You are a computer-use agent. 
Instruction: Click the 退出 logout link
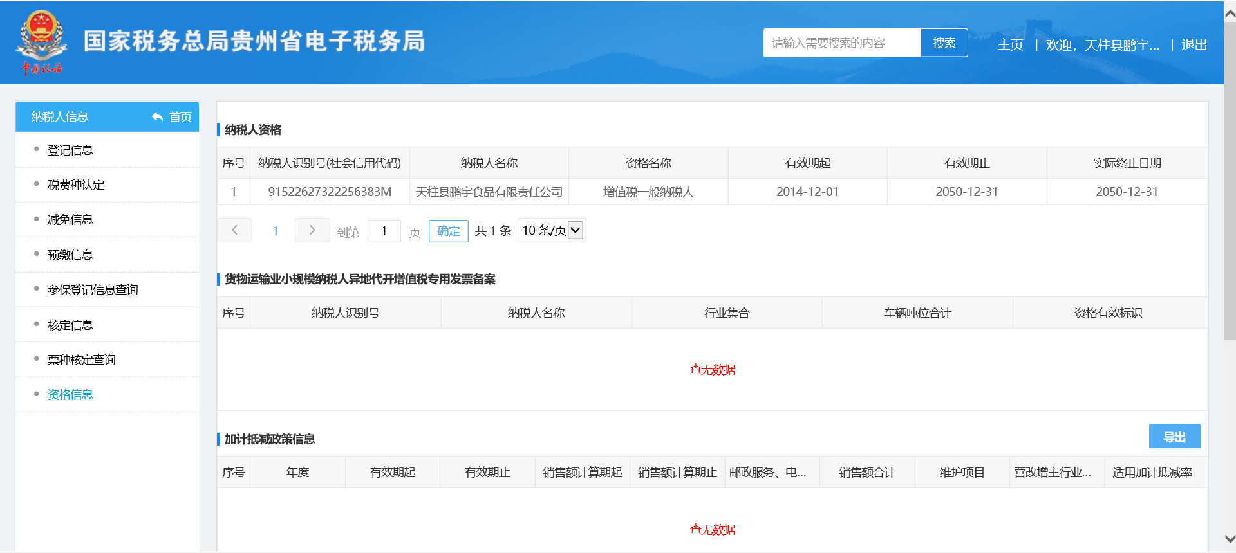click(1194, 45)
